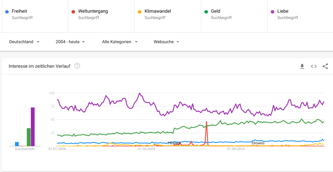Click the red Weltuntergang color dot
333x172 pixels.
[73, 12]
